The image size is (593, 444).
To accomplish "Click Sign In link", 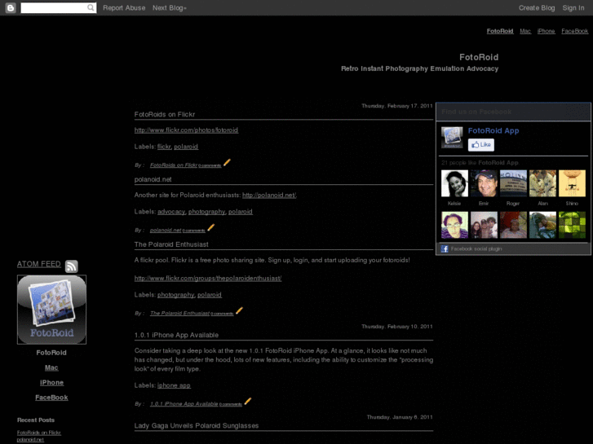I will click(x=573, y=8).
